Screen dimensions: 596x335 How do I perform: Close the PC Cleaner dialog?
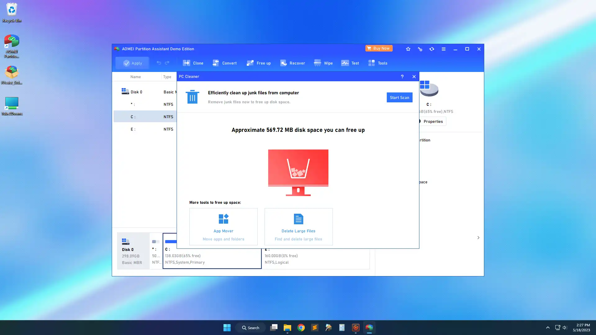[414, 77]
